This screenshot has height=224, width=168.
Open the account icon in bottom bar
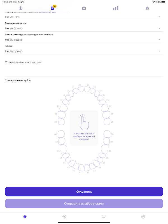pyautogui.click(x=143, y=216)
